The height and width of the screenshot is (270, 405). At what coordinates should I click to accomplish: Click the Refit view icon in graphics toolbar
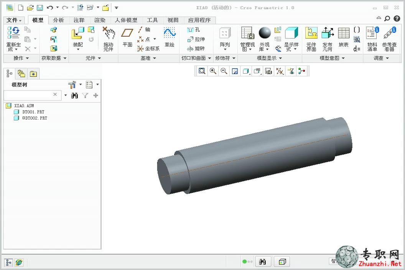[202, 71]
